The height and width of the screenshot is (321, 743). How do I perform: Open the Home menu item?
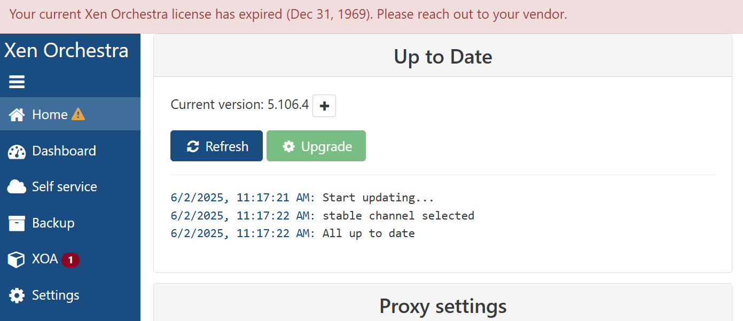pos(70,114)
